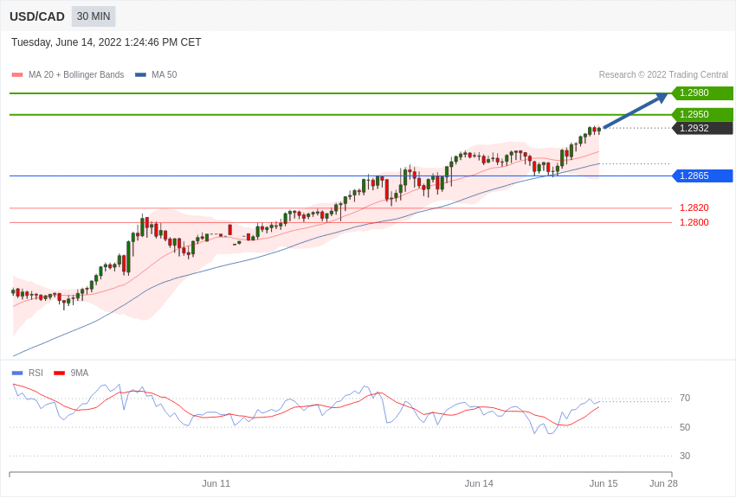The image size is (736, 498).
Task: Select the 1.2950 green target label
Action: (702, 114)
